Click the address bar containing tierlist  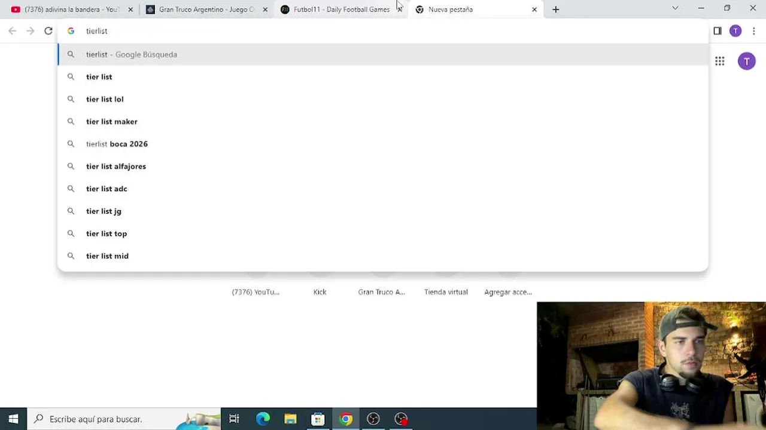[383, 31]
